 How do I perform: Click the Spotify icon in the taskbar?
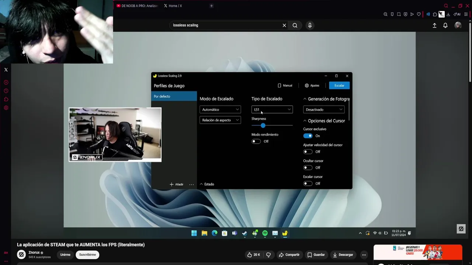265,233
